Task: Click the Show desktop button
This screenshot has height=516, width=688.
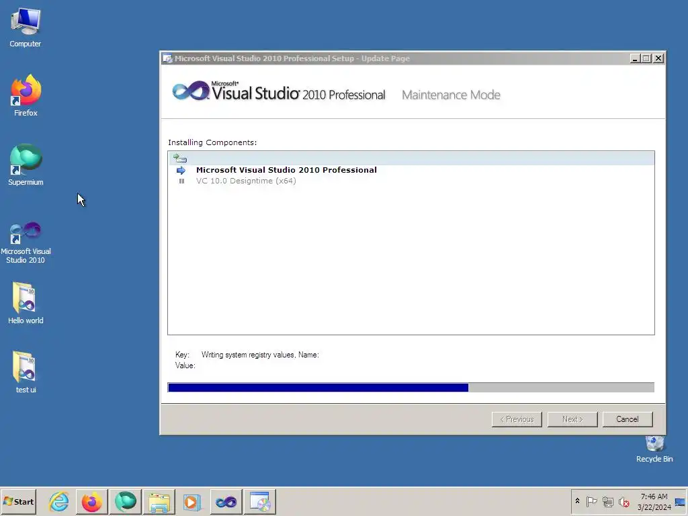Action: pyautogui.click(x=680, y=501)
